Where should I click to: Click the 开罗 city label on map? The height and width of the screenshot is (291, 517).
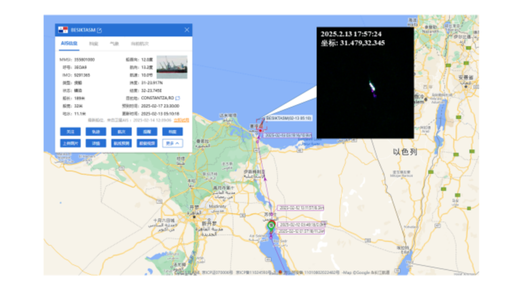coord(194,208)
